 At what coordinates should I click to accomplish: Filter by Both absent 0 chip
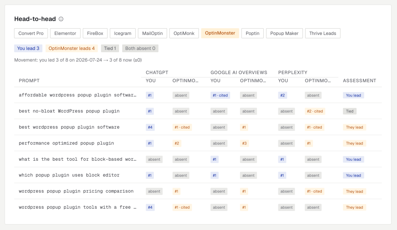click(x=140, y=48)
